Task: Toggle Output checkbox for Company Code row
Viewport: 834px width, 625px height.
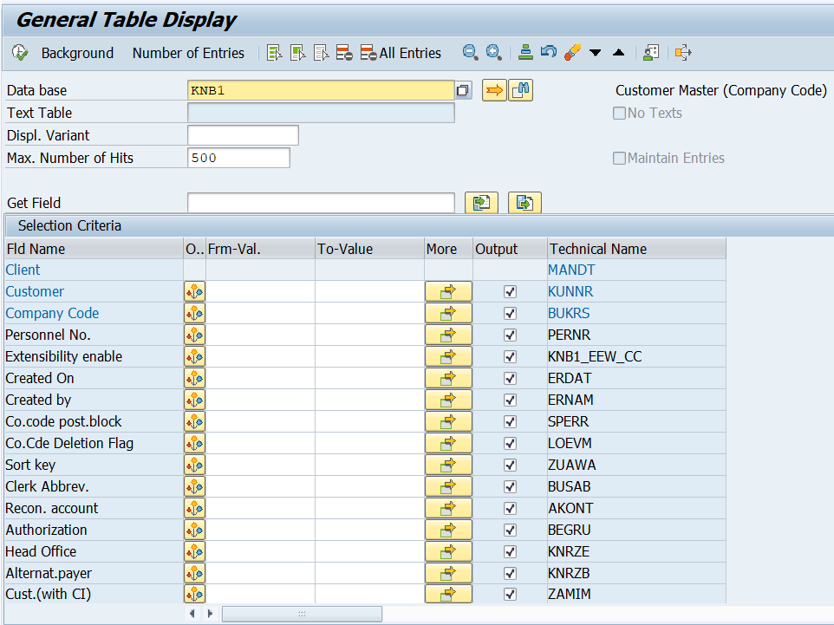Action: pos(510,313)
